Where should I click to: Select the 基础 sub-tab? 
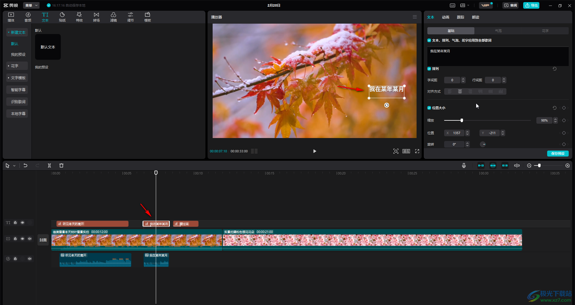point(451,31)
